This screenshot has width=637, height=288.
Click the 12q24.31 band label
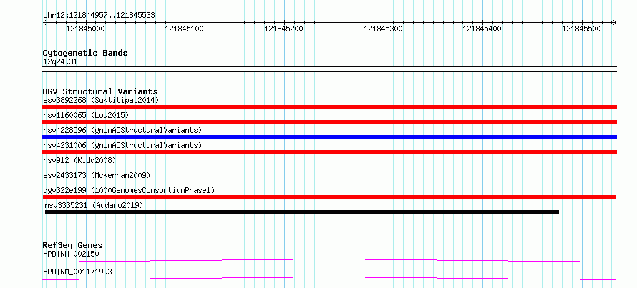(60, 62)
